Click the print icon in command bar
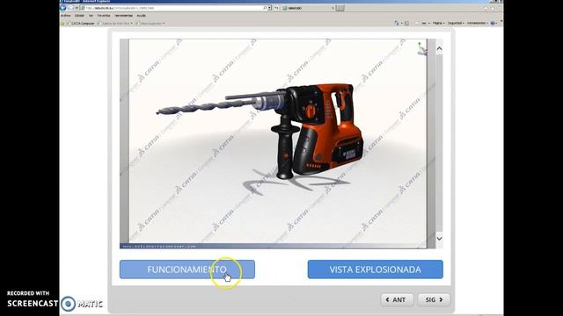563x316 pixels. click(424, 23)
